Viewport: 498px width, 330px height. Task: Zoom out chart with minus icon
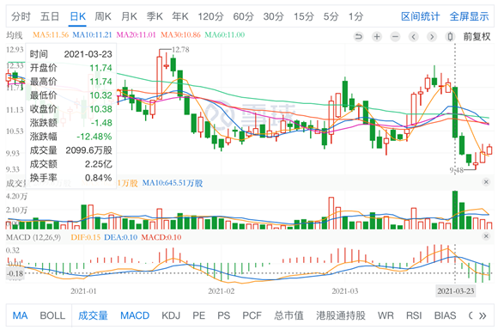click(x=395, y=37)
